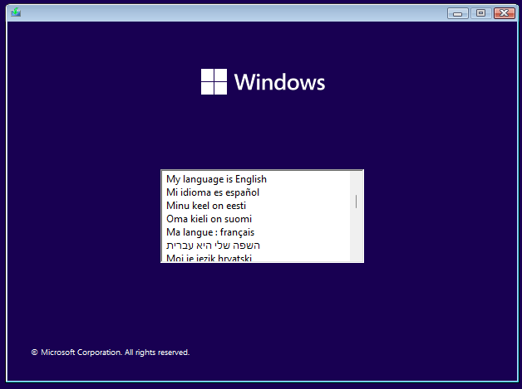522x389 pixels.
Task: Maximize the setup window
Action: click(x=480, y=13)
